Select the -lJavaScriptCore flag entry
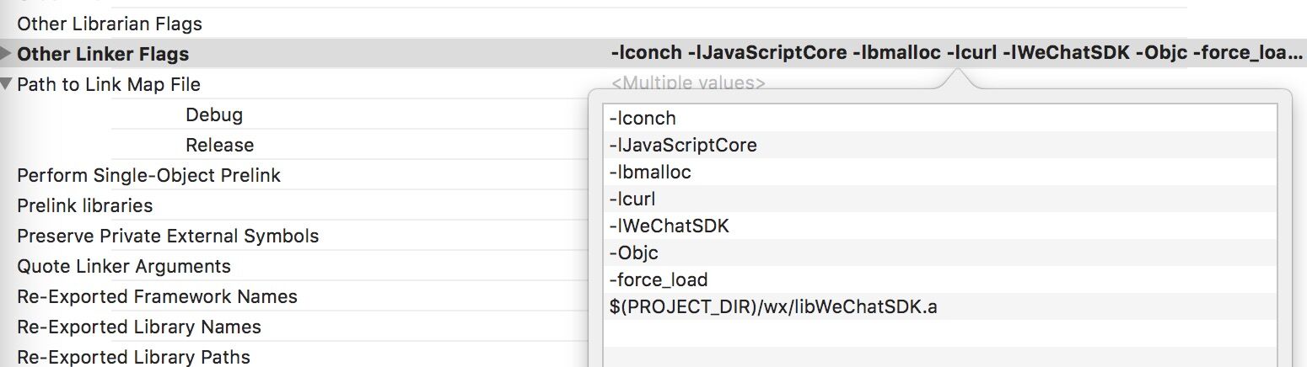Image resolution: width=1307 pixels, height=367 pixels. pyautogui.click(x=683, y=146)
